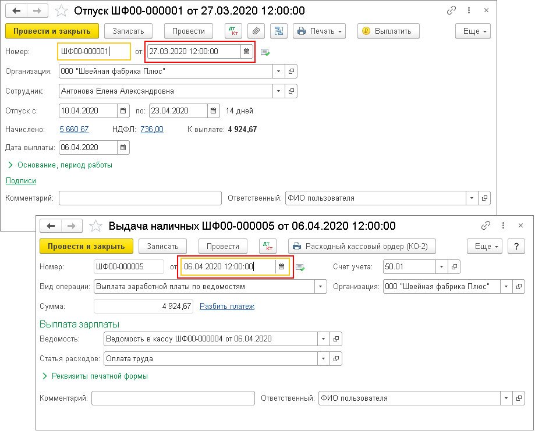Click into the Комментарий field in Отпуск form
This screenshot has height=431, width=535.
tap(140, 198)
